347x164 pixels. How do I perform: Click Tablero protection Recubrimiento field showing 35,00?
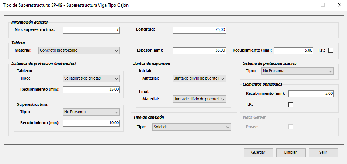pyautogui.click(x=91, y=90)
